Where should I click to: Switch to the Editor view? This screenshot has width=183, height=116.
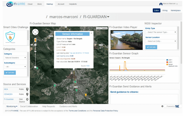[156, 11]
